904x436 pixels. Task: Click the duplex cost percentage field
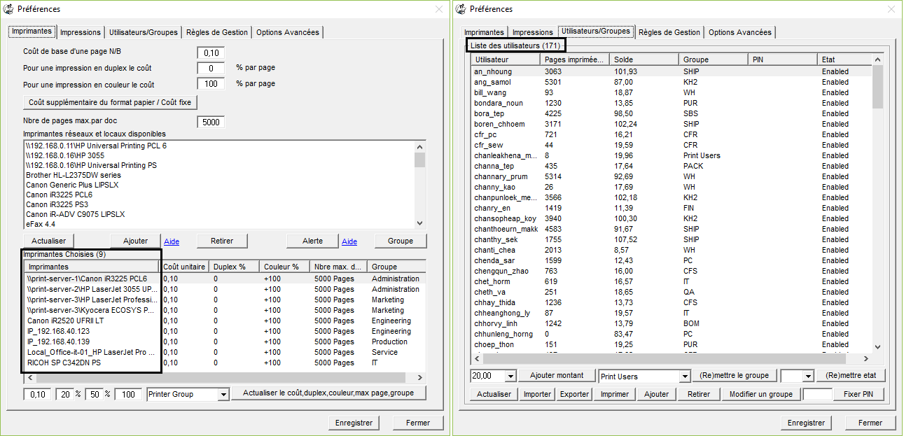[211, 69]
